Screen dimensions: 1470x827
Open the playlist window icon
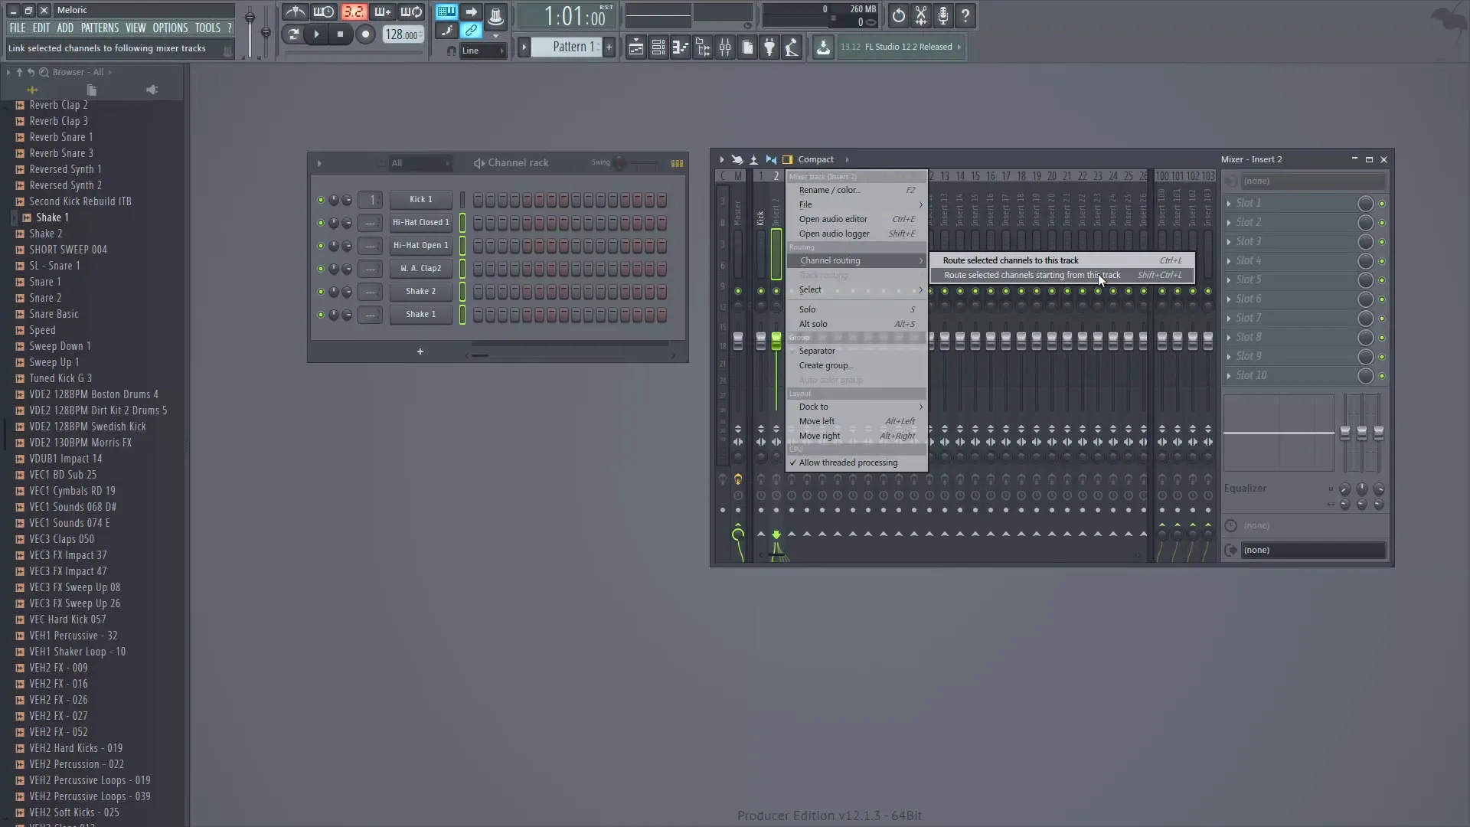[635, 47]
